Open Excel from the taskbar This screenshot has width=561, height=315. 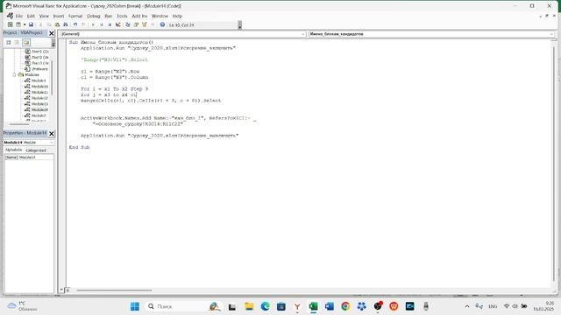[x=314, y=306]
